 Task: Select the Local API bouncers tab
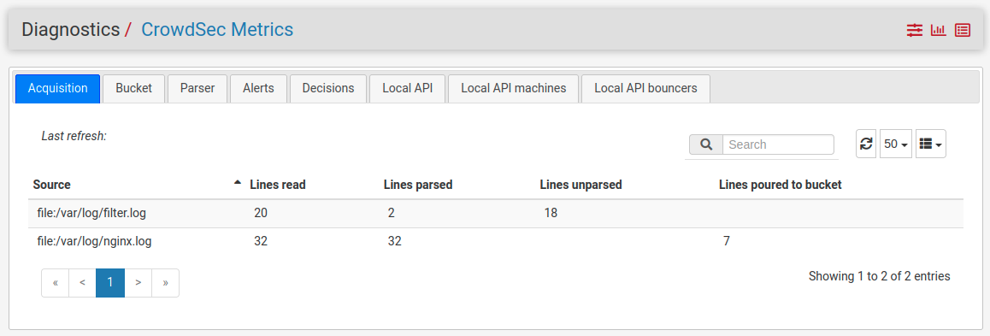646,88
